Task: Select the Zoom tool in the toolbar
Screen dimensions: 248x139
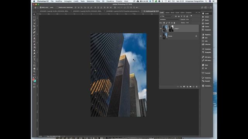Action: [x=34, y=71]
